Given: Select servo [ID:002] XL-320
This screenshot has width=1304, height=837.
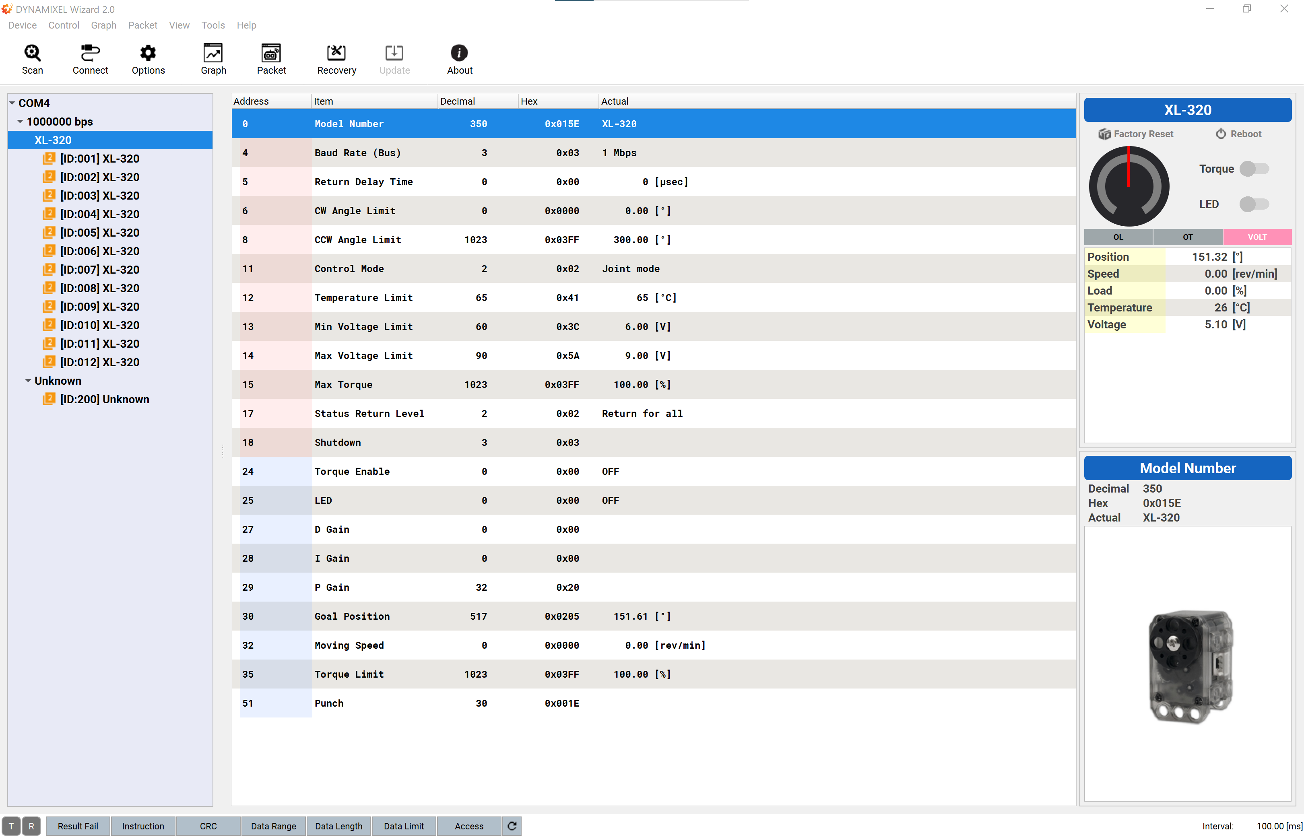Looking at the screenshot, I should pyautogui.click(x=99, y=177).
